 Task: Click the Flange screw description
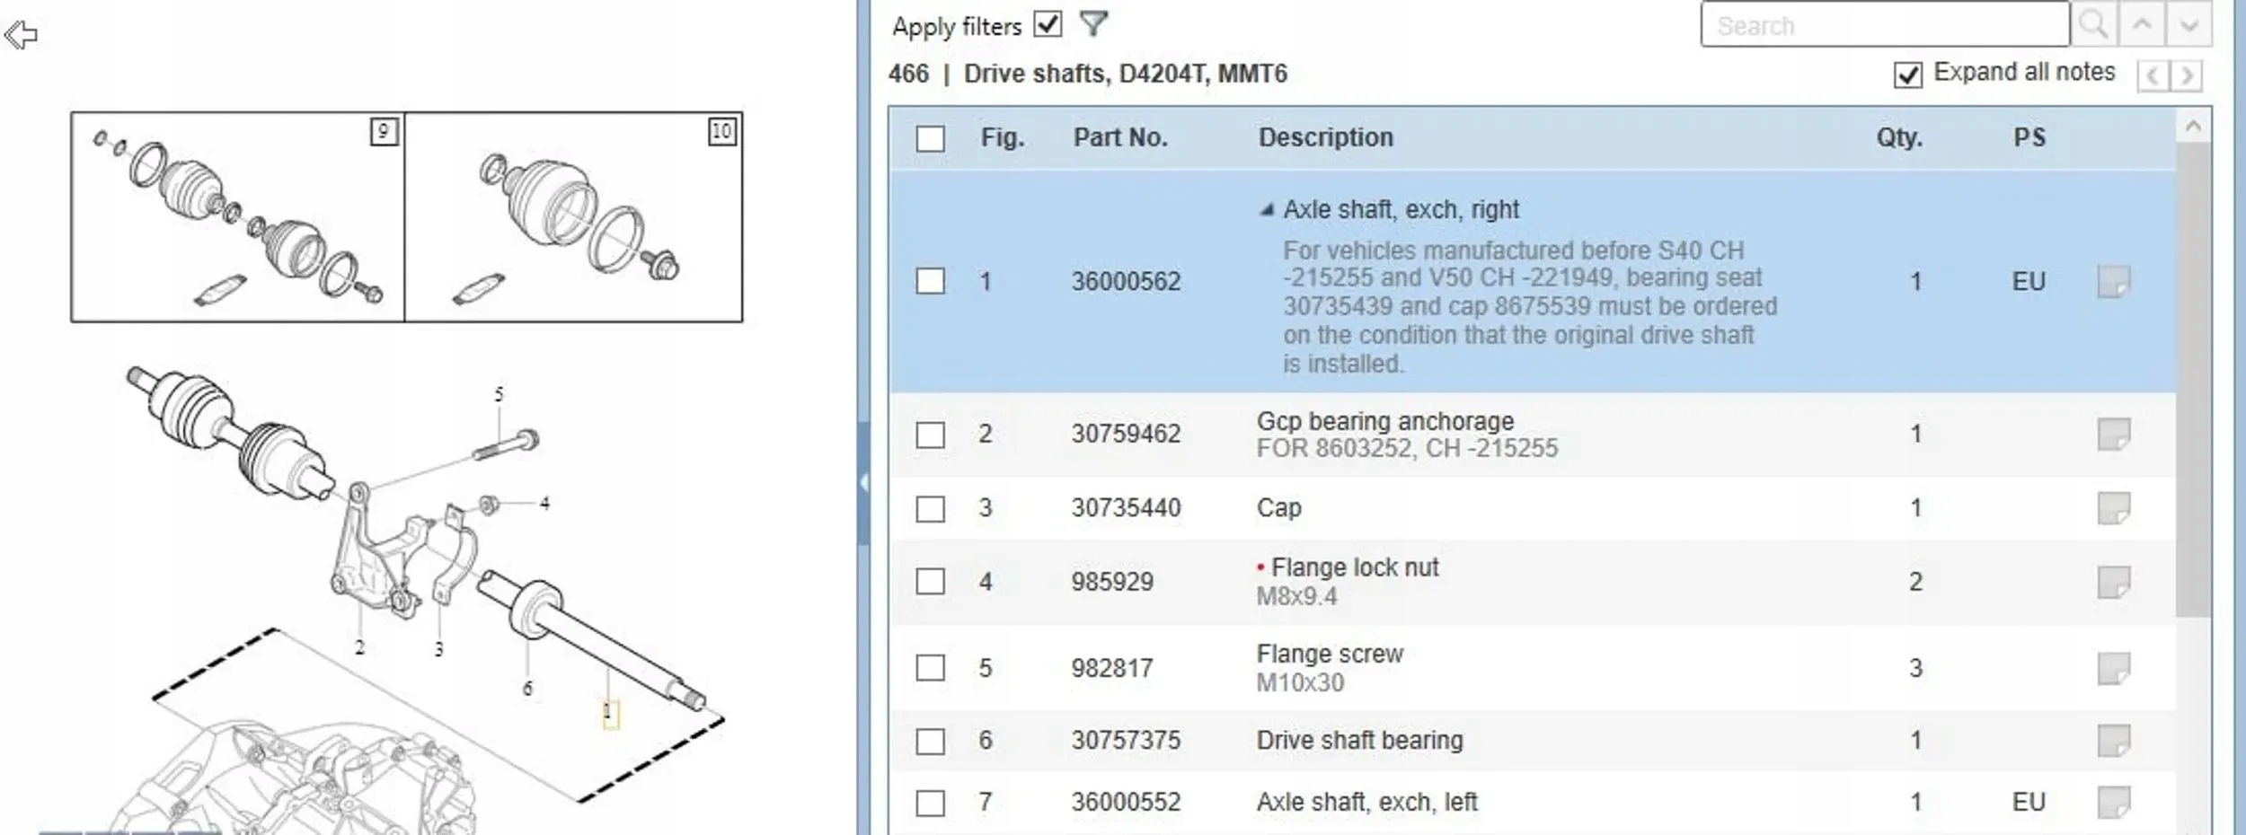[1330, 654]
